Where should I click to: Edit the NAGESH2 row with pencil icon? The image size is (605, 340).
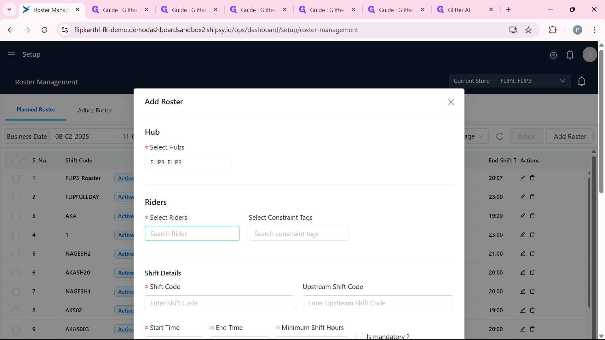tap(523, 253)
